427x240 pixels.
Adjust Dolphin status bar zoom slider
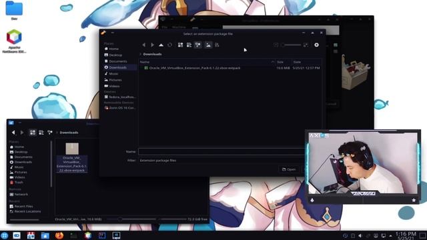click(x=131, y=219)
